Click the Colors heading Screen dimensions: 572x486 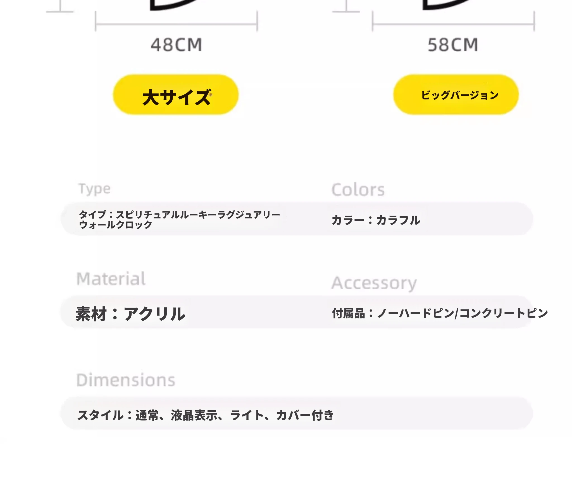(x=358, y=190)
